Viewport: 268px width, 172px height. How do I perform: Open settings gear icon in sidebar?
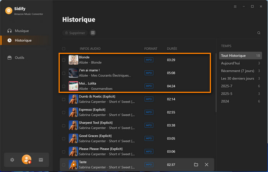pos(12,160)
